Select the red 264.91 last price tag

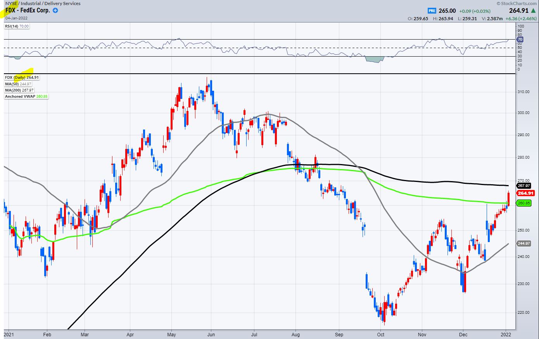[x=526, y=193]
